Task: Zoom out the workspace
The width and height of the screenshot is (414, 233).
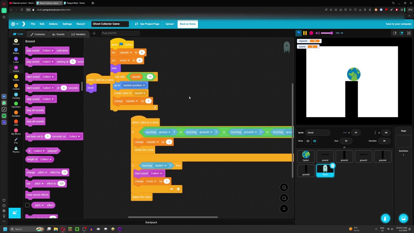Action: pyautogui.click(x=284, y=198)
